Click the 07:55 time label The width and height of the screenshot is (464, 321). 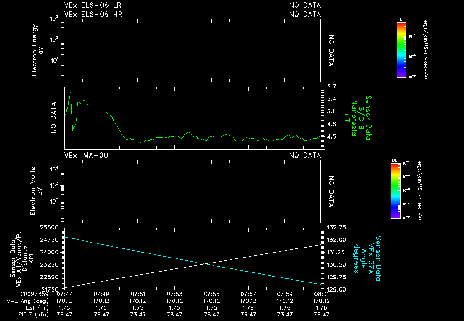[211, 294]
